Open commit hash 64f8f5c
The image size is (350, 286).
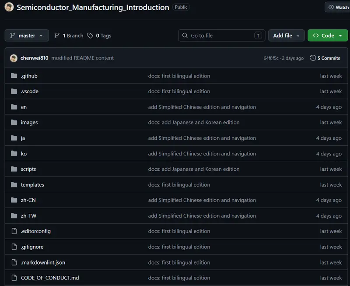click(x=271, y=58)
